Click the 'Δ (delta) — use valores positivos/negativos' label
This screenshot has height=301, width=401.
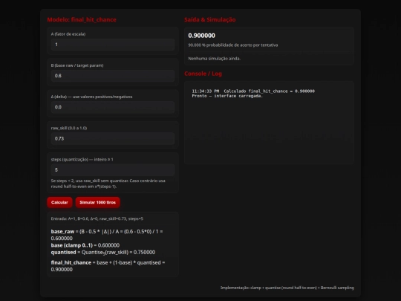tap(92, 97)
